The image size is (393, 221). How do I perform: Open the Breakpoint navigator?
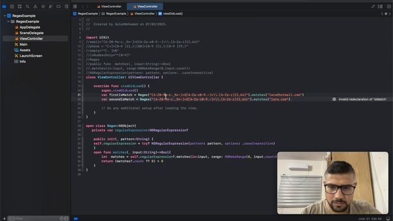(x=58, y=7)
